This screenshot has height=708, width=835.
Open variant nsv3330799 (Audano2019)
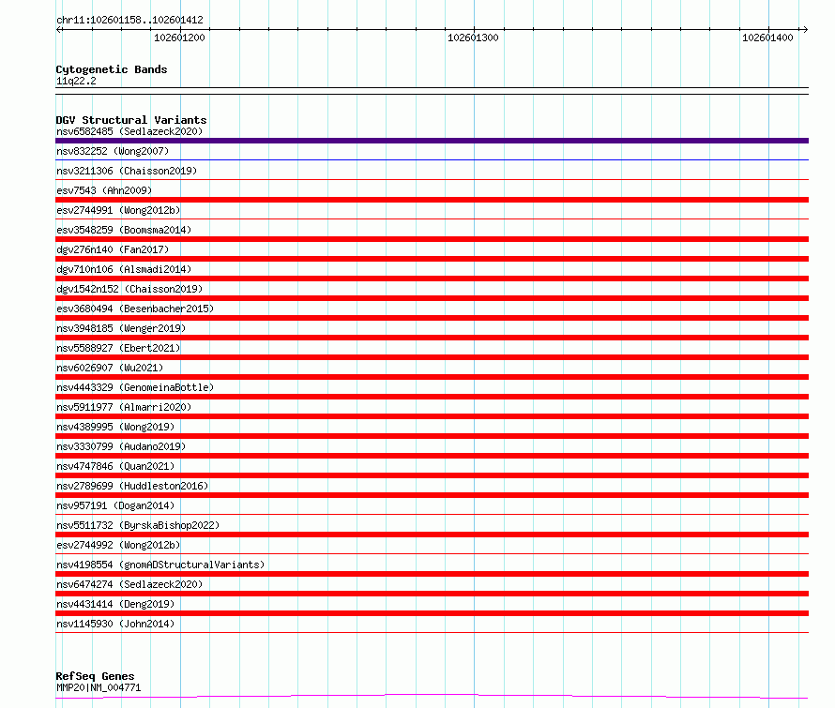click(121, 446)
